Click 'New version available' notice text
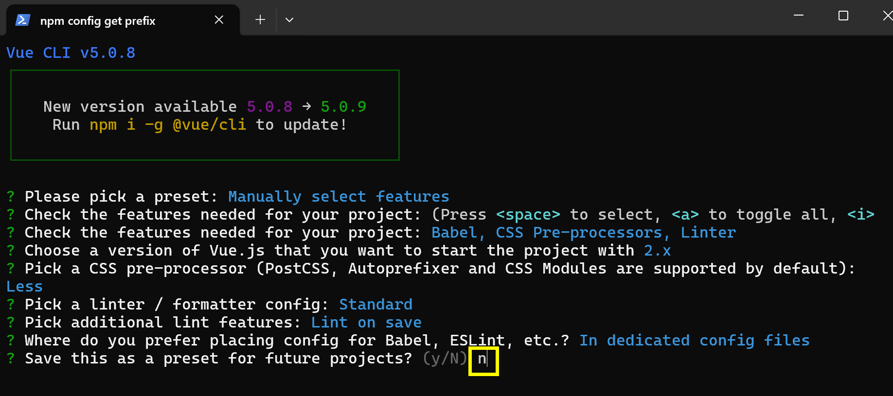This screenshot has height=396, width=893. pos(140,106)
